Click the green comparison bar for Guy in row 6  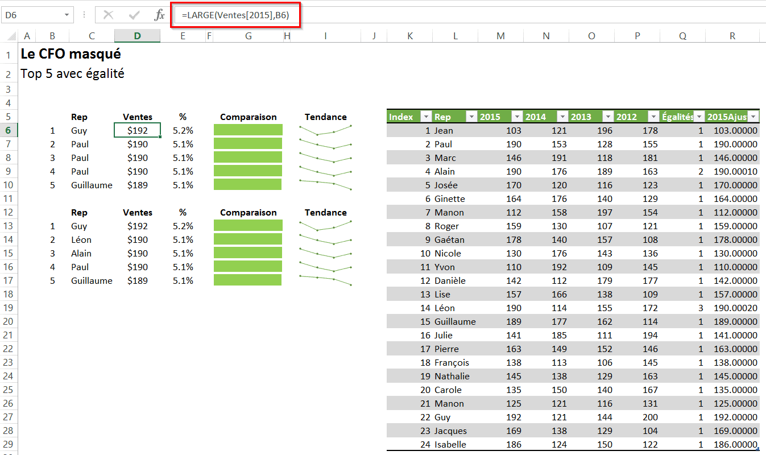[x=248, y=130]
